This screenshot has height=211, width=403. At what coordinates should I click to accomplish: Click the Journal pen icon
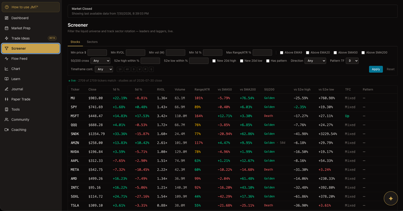click(7, 89)
